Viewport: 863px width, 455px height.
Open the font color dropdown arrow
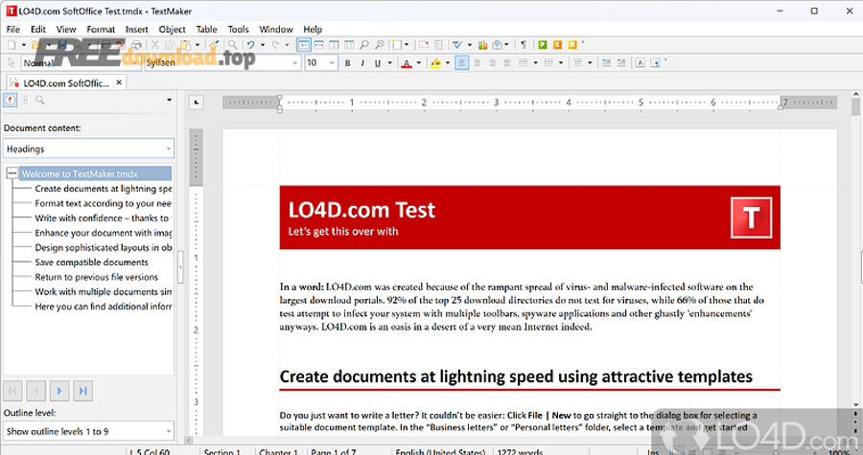pyautogui.click(x=419, y=63)
